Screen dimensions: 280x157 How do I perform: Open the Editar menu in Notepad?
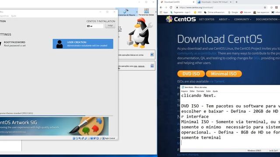tap(192, 91)
